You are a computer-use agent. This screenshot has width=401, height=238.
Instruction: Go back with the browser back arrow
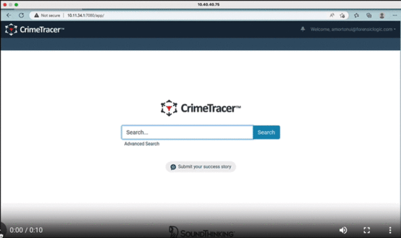9,15
